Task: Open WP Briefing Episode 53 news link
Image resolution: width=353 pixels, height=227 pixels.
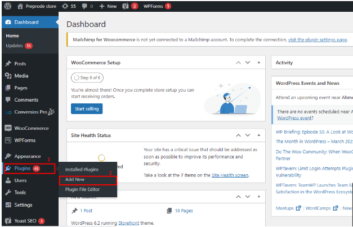Action: tap(314, 132)
